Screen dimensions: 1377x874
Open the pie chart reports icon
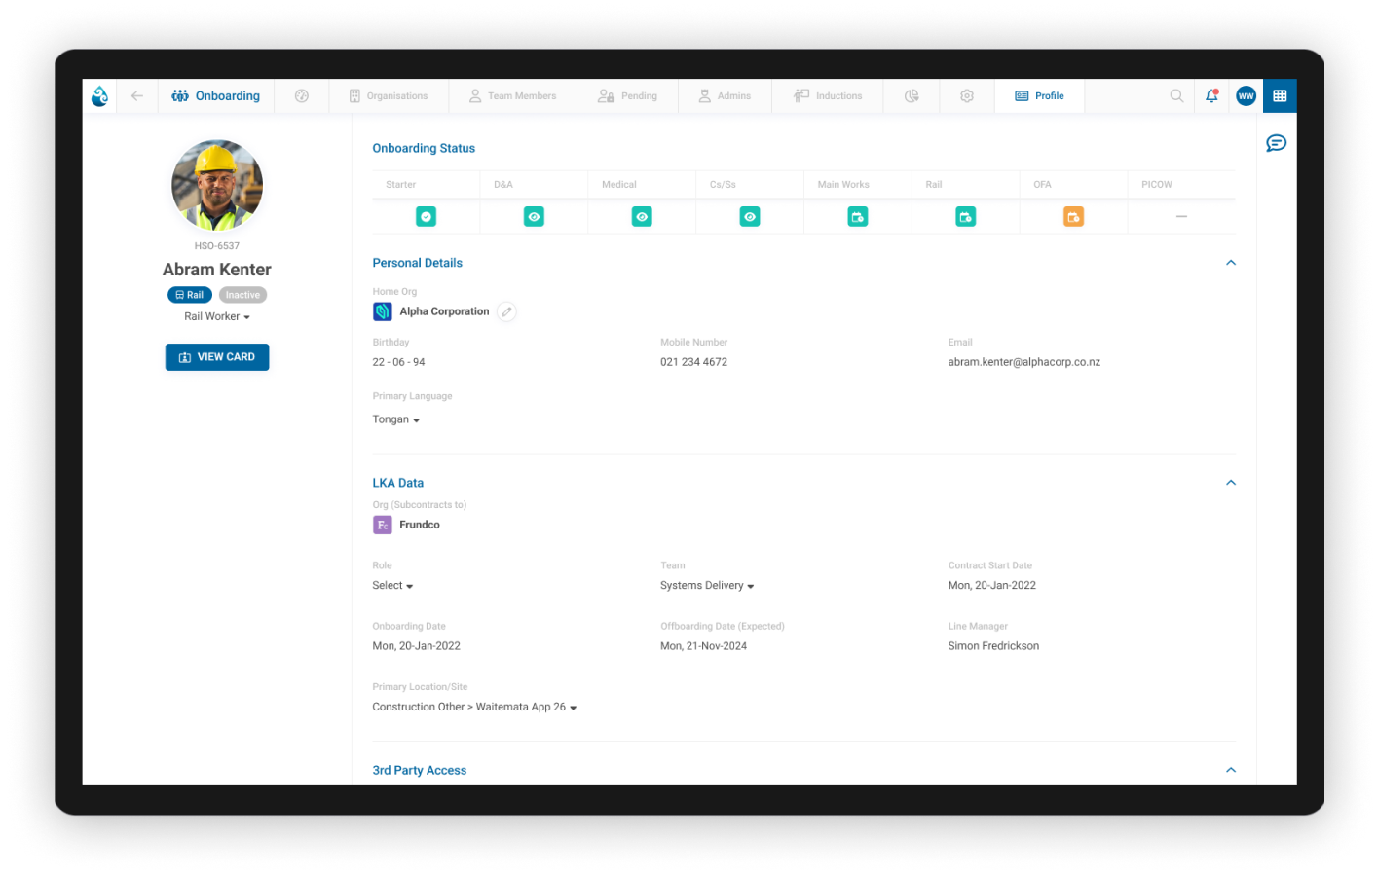point(912,96)
